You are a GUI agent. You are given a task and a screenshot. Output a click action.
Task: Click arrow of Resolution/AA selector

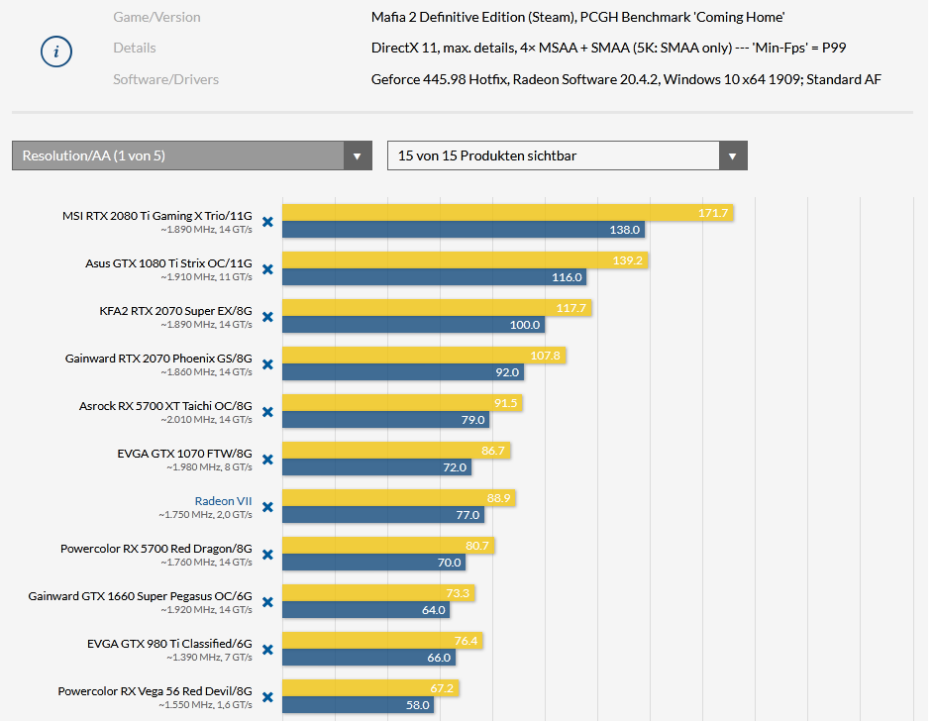tap(358, 156)
